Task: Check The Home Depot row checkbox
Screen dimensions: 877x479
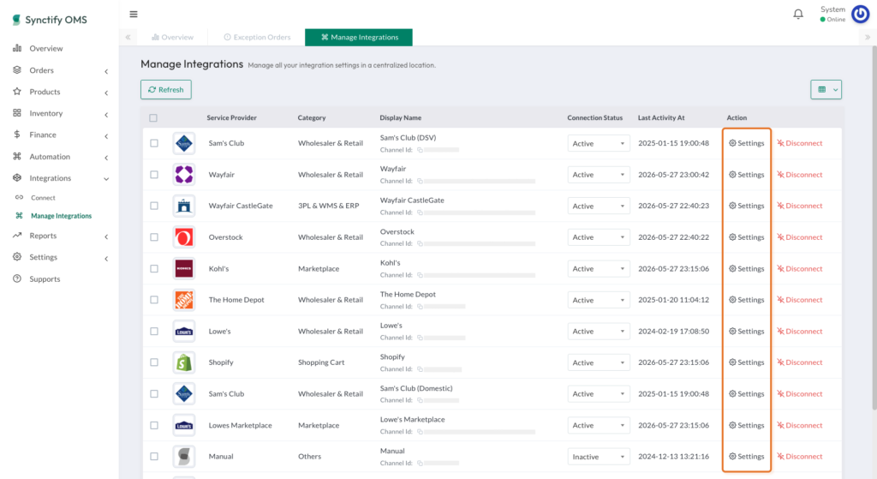Action: point(154,300)
